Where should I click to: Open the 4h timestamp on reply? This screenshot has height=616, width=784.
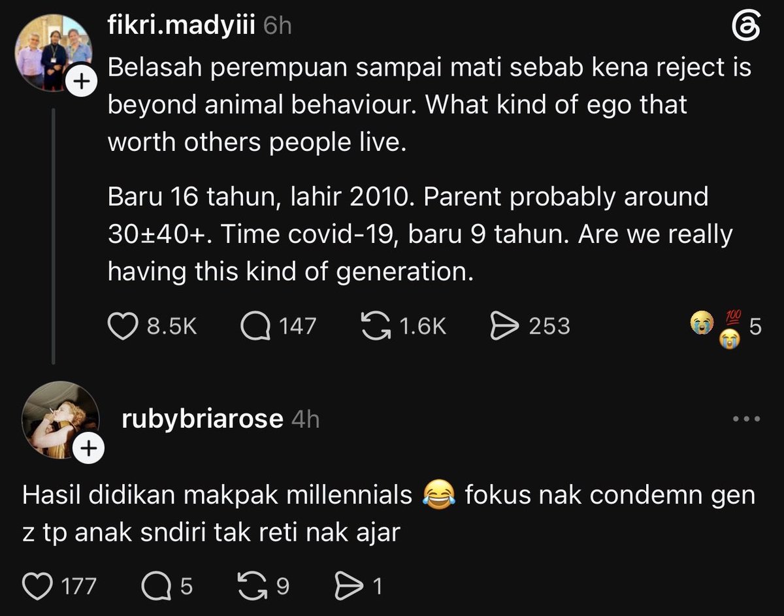pyautogui.click(x=305, y=419)
